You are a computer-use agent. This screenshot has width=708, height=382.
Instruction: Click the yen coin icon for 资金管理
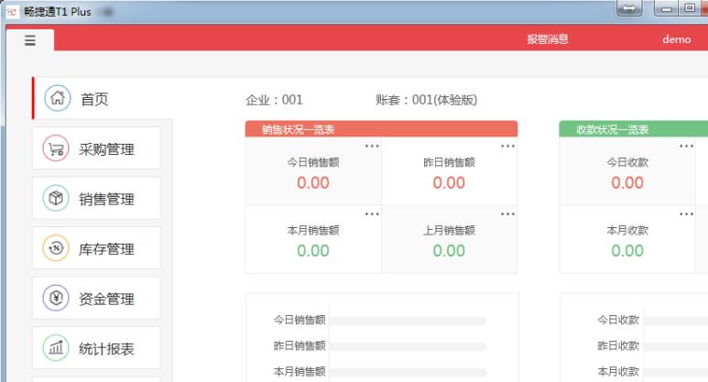57,299
